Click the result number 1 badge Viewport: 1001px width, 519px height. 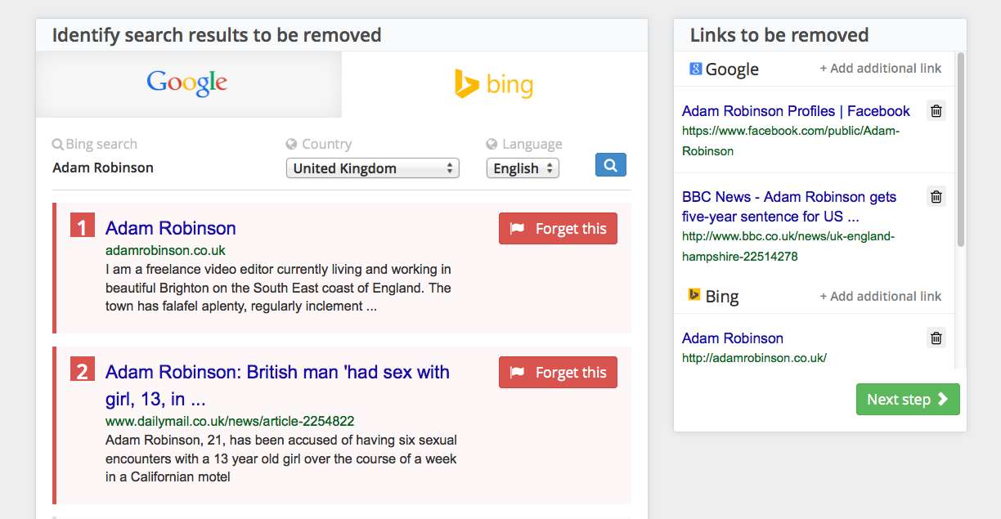[83, 226]
